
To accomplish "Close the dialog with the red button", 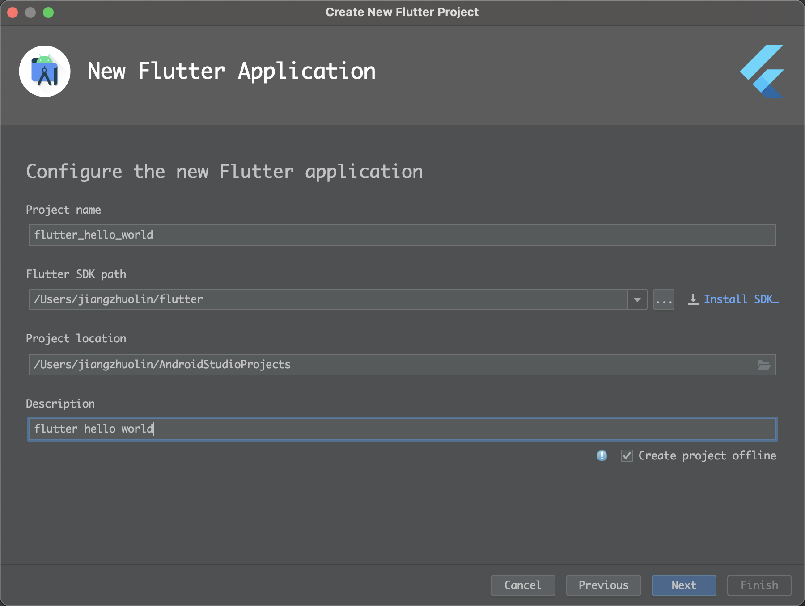I will click(x=13, y=13).
